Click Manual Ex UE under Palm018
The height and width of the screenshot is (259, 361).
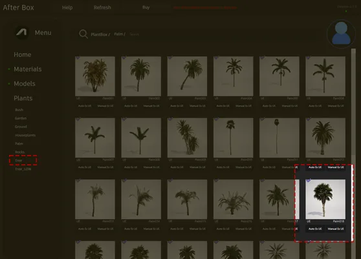point(336,229)
